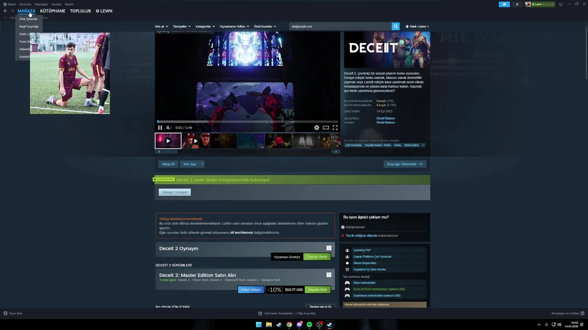Switch to the TOPLULUK tab

[x=80, y=11]
